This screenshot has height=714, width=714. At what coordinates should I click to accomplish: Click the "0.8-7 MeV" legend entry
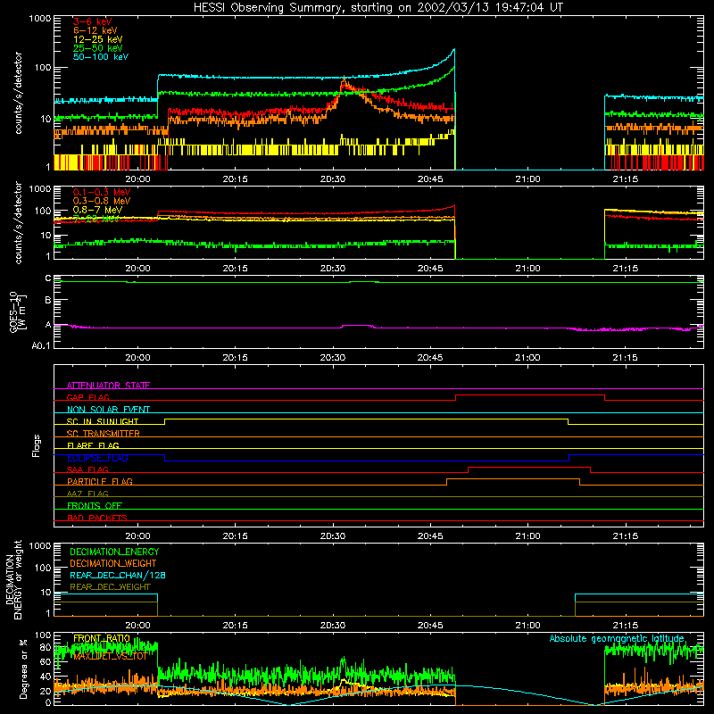[97, 210]
